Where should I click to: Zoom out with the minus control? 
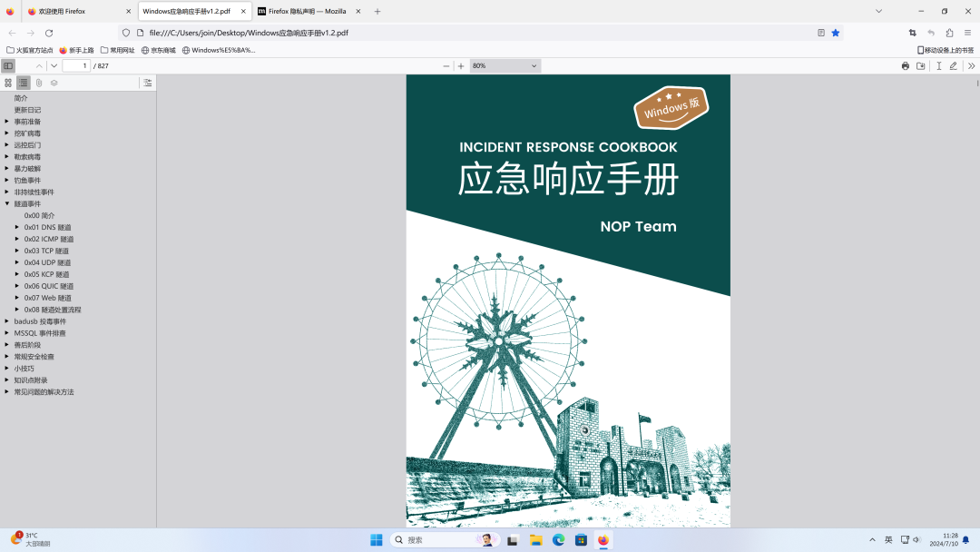[446, 65]
